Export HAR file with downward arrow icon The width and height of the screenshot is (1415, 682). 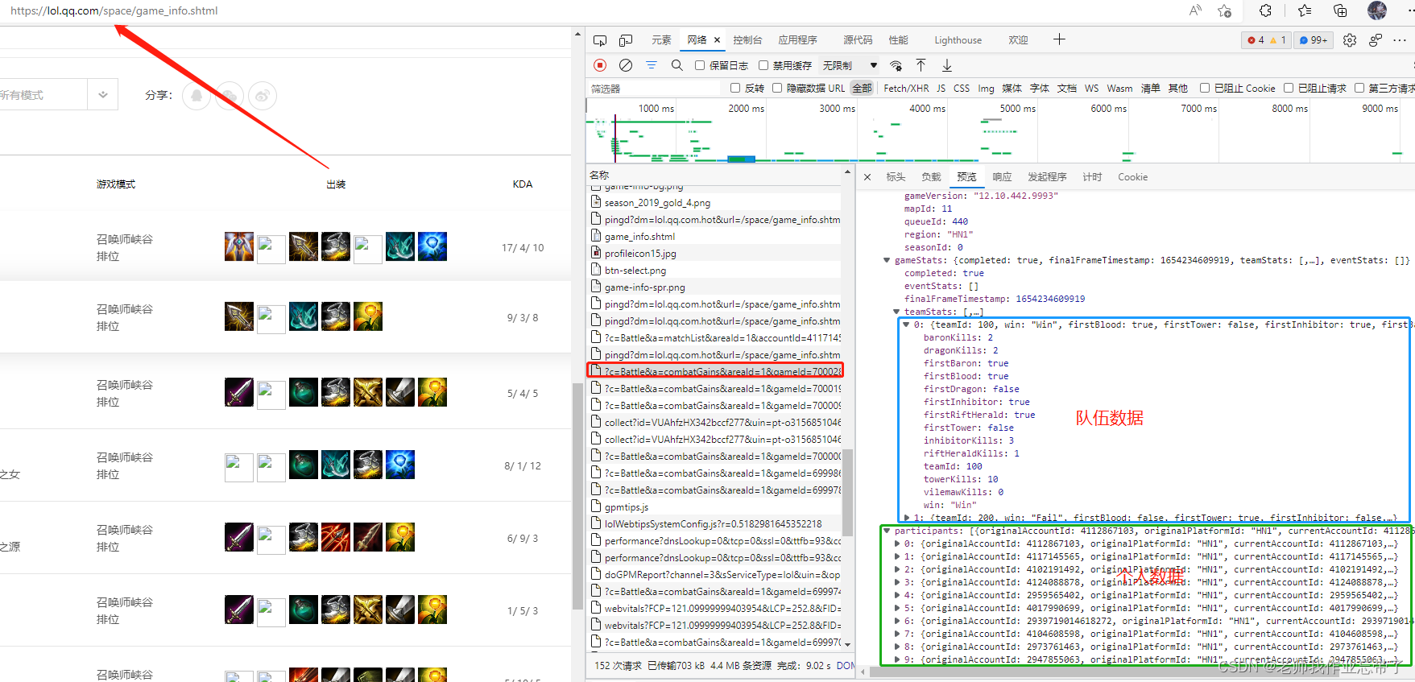tap(947, 65)
